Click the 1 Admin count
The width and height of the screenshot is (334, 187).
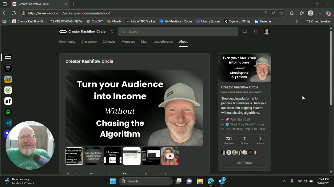260,141
